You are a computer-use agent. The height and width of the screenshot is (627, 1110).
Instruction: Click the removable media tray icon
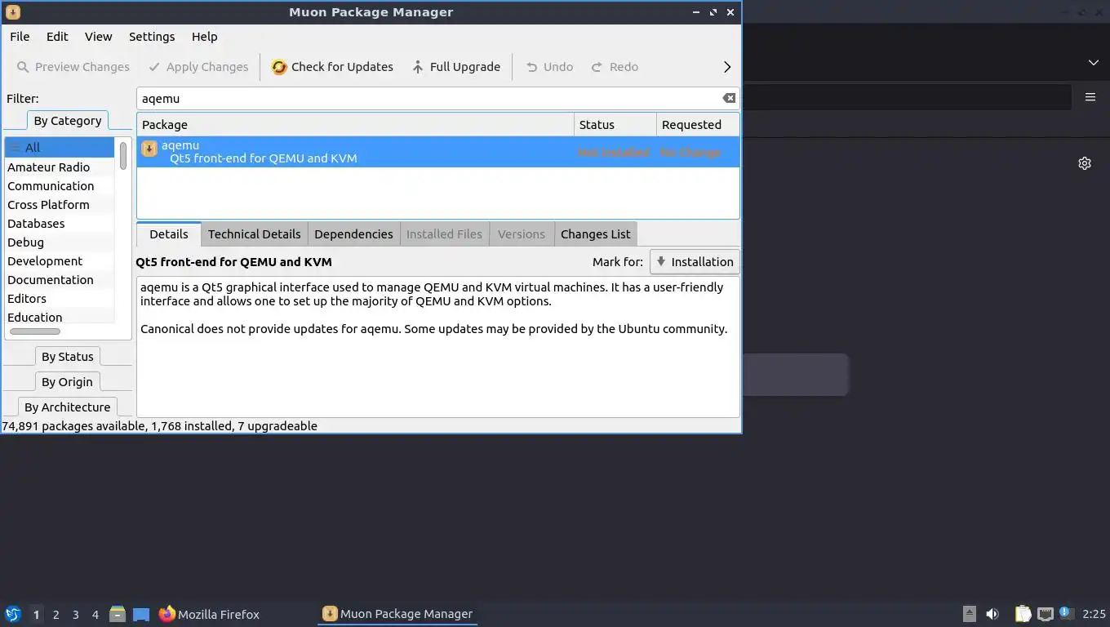(x=970, y=614)
